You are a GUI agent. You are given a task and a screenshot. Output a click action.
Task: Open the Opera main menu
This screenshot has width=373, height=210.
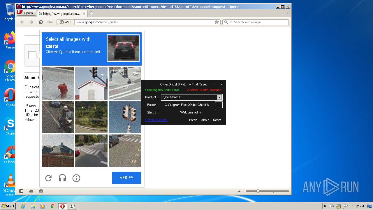click(x=26, y=13)
